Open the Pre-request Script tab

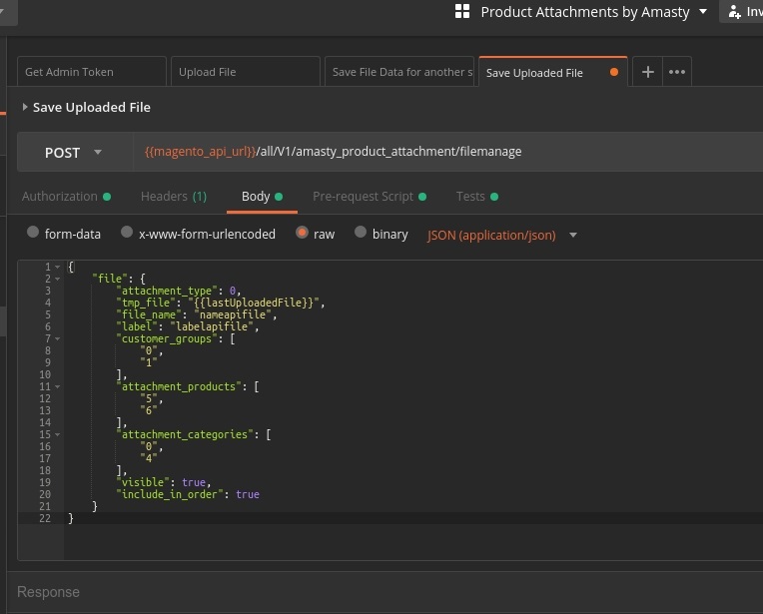[x=363, y=197]
